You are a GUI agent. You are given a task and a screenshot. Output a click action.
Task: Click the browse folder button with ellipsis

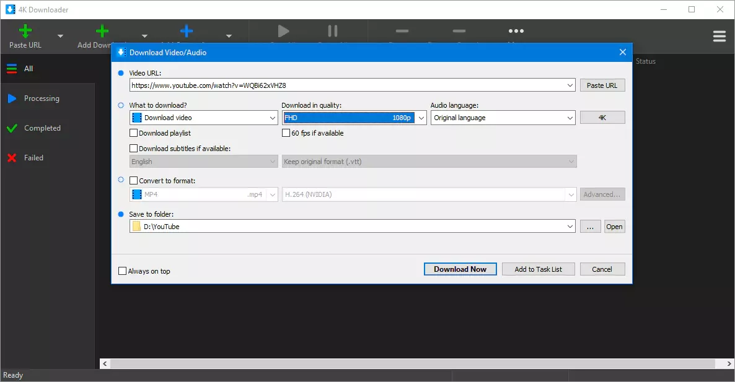(590, 227)
